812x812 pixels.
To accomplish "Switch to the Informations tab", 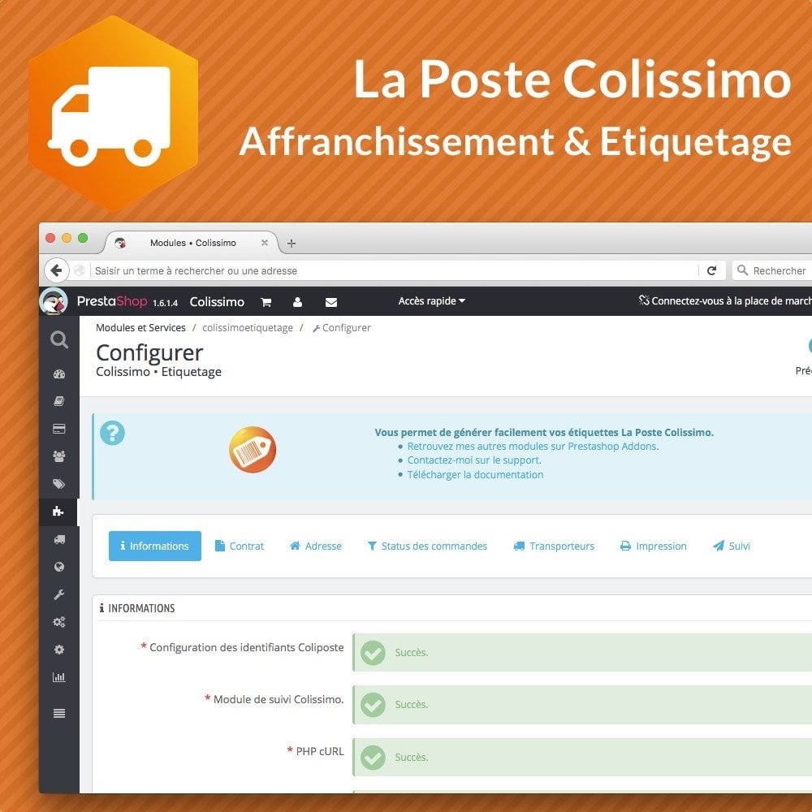I will pyautogui.click(x=155, y=546).
